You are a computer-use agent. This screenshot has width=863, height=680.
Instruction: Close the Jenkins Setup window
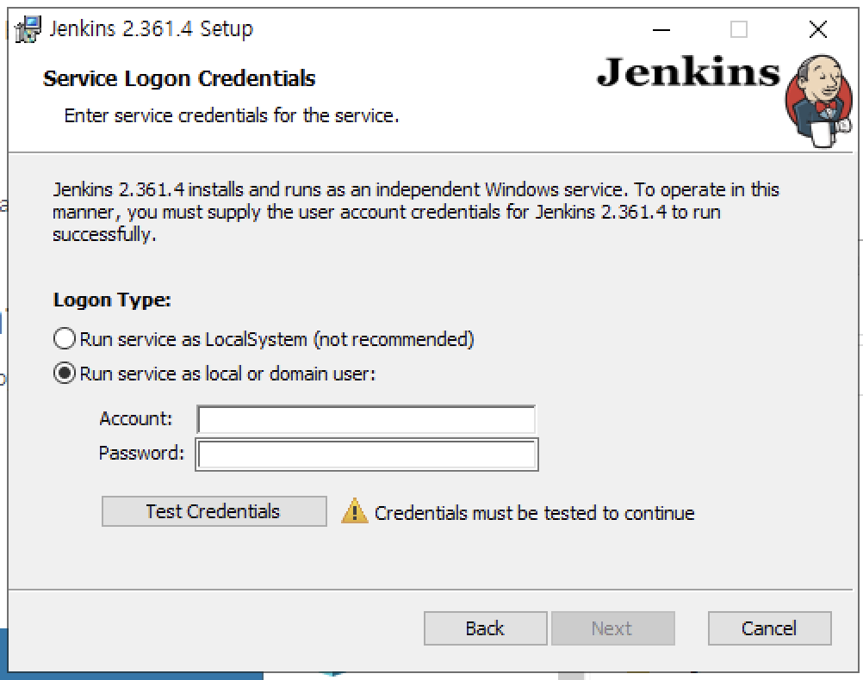818,30
